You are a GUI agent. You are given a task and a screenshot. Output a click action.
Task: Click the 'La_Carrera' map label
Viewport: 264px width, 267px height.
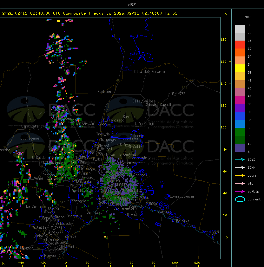[36, 206]
